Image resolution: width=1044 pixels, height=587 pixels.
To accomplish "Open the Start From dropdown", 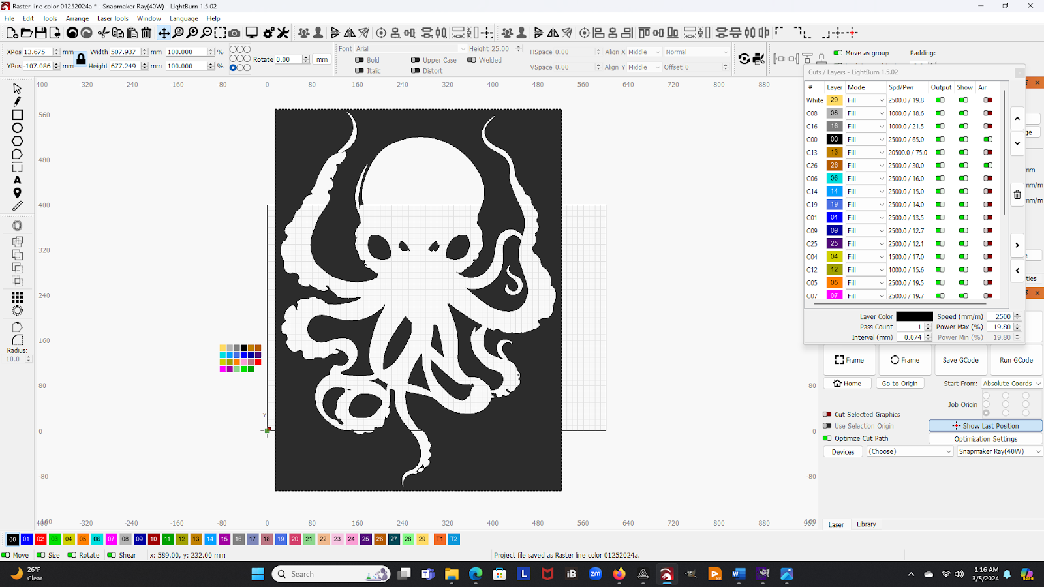I will [x=1011, y=384].
